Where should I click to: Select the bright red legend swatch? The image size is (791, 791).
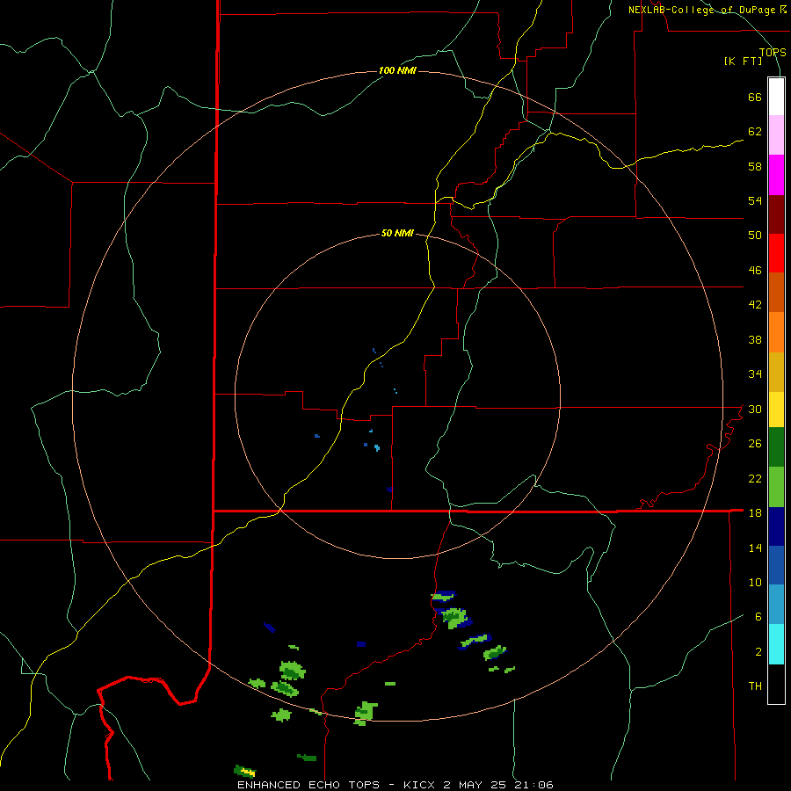(776, 253)
